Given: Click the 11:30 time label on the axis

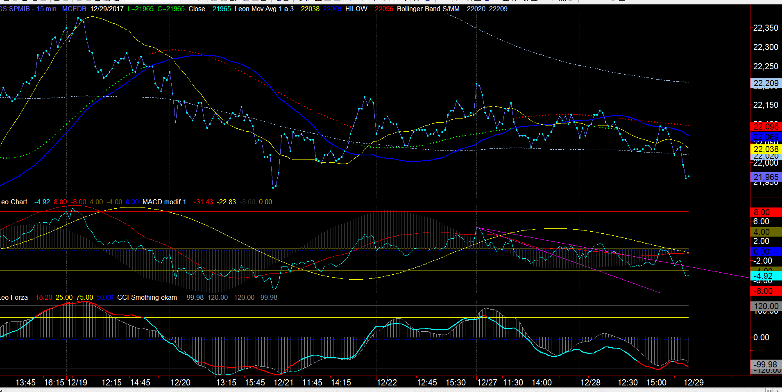Looking at the screenshot, I should [x=513, y=383].
